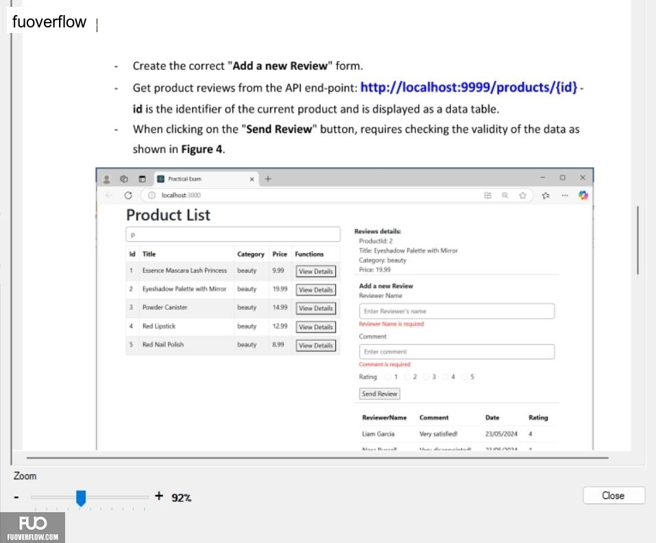Click the 23/05/2024 date cell

pos(501,434)
